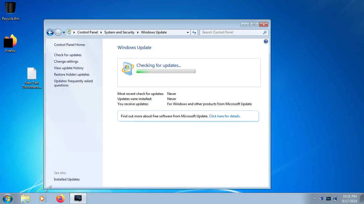Click the blue shield tray icon

click(x=322, y=199)
